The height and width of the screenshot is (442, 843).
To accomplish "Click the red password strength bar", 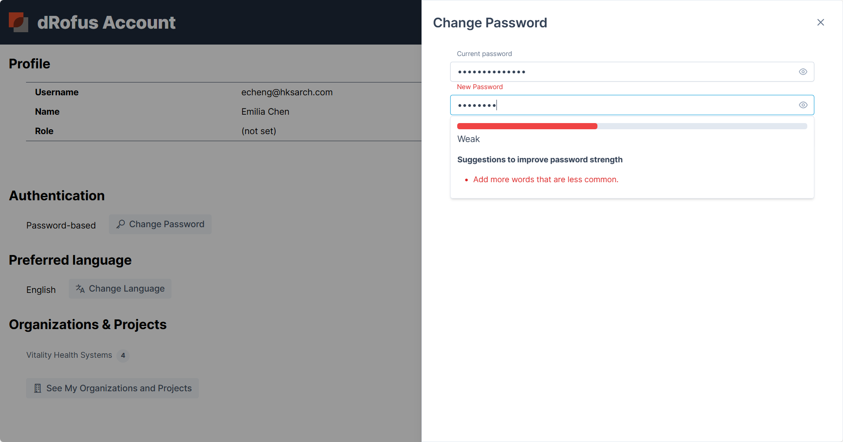I will click(x=527, y=126).
